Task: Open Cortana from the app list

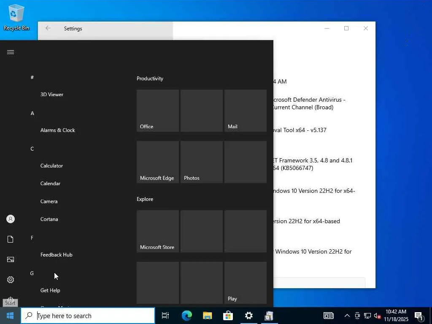Action: click(49, 219)
